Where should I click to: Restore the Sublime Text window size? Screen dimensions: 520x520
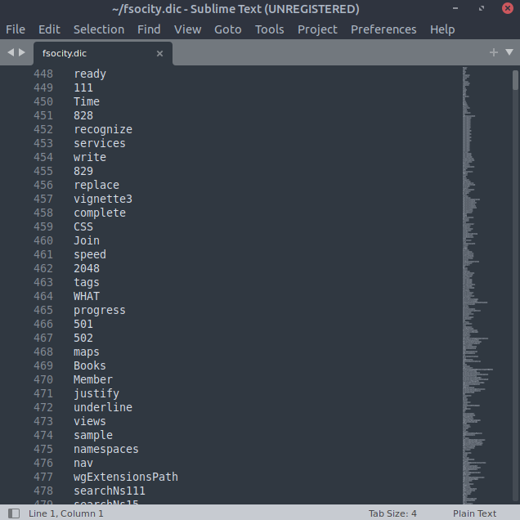tap(482, 8)
